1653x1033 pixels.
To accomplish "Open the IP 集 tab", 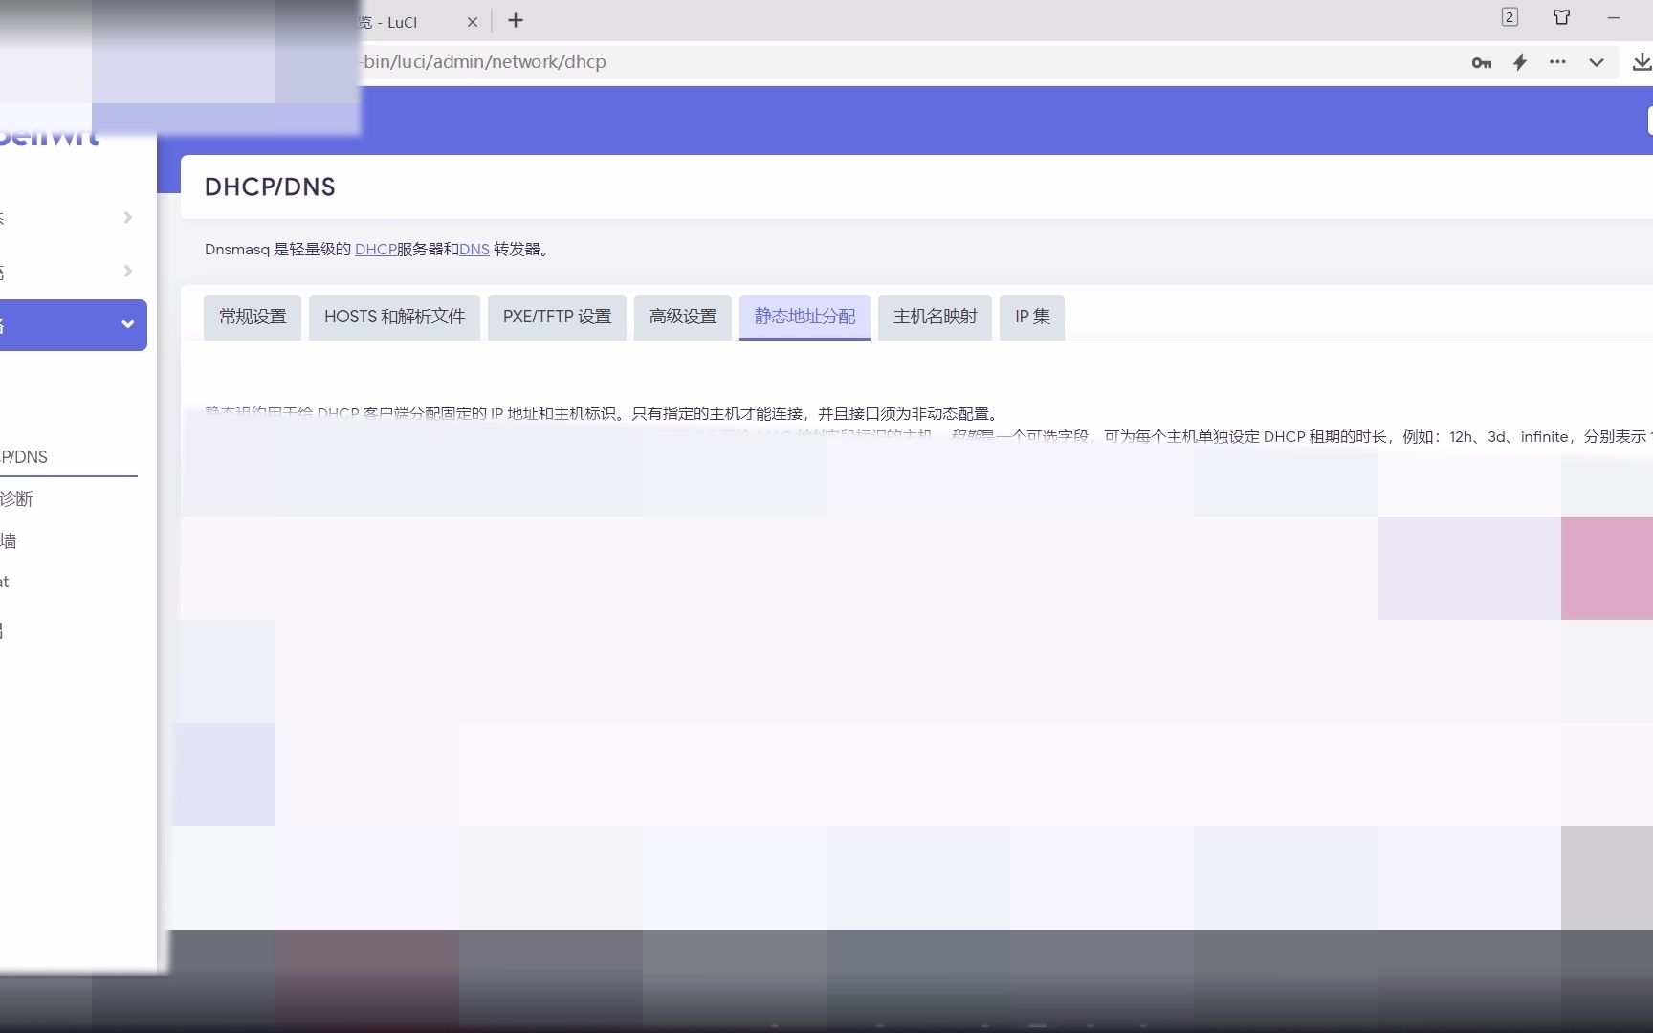I will pos(1032,317).
